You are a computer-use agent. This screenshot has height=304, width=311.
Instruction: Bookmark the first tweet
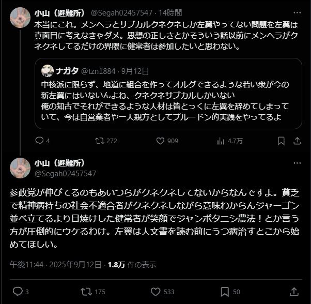(281, 141)
